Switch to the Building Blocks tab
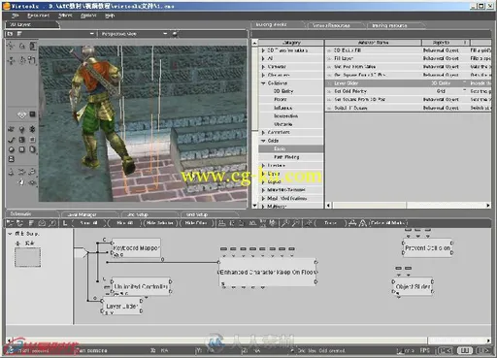 coord(271,25)
